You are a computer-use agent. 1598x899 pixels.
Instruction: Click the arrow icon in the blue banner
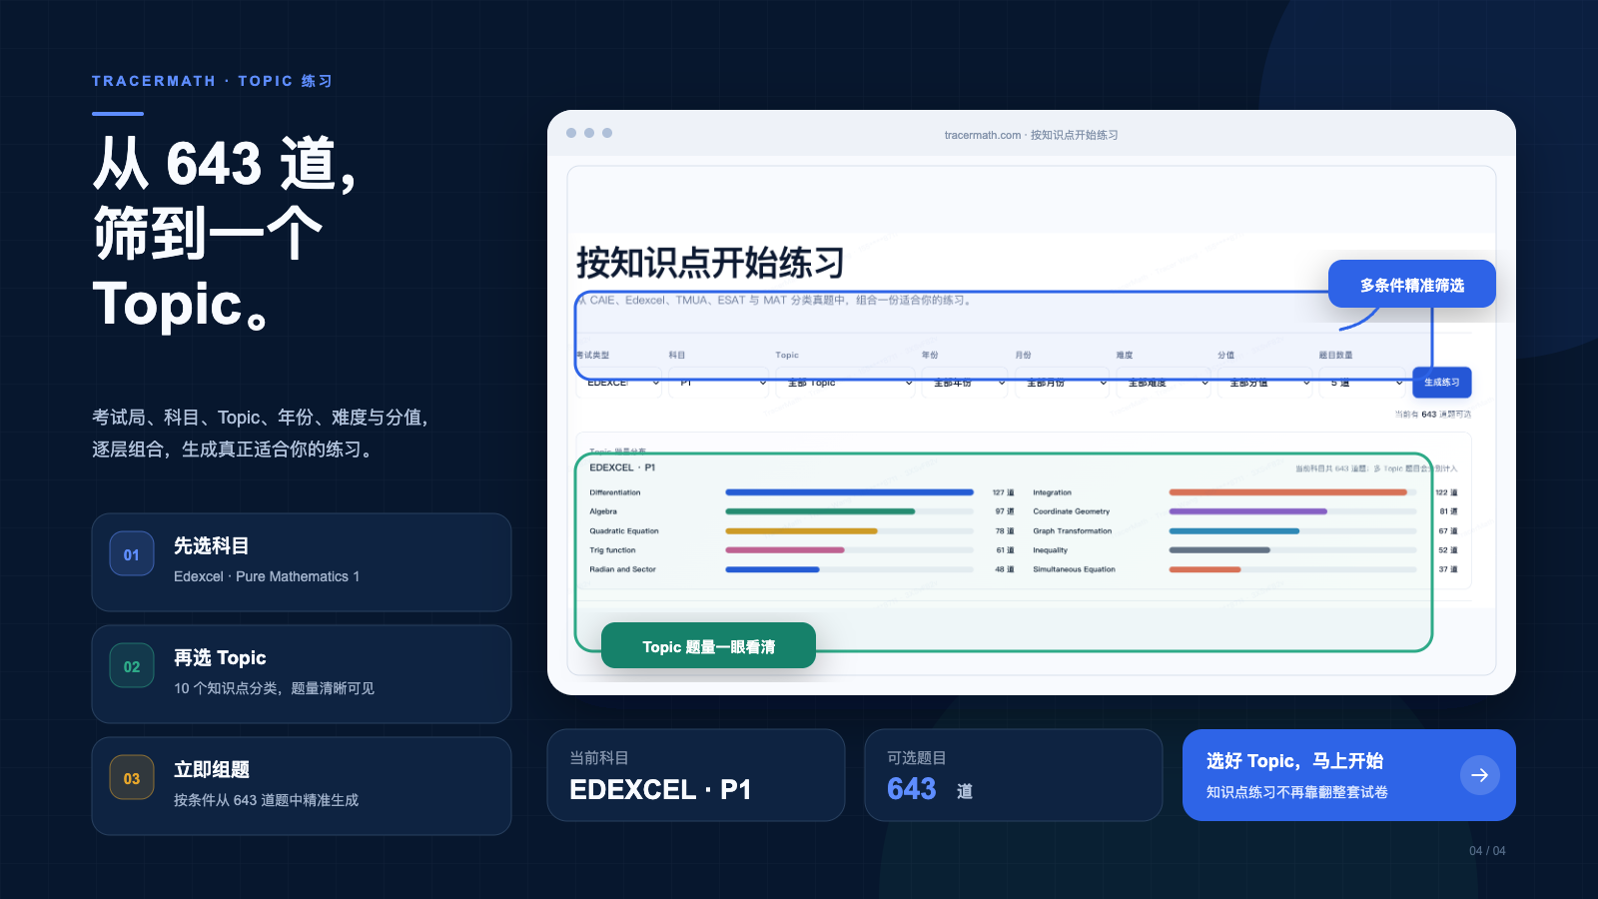(1479, 775)
